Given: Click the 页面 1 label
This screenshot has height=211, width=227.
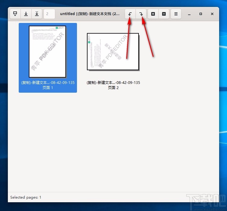Looking at the screenshot, I should (48, 88).
